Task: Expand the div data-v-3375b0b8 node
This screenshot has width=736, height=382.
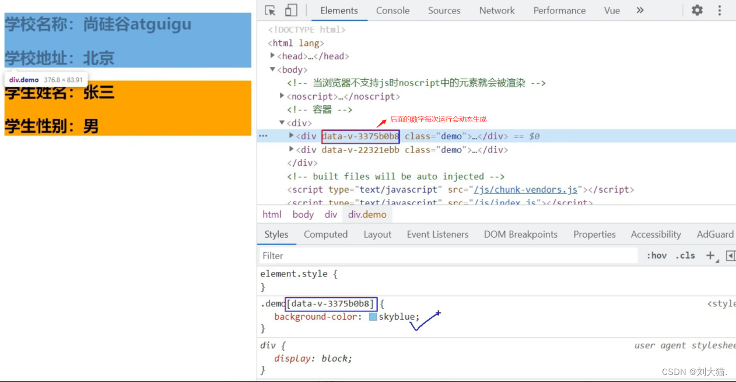Action: tap(292, 136)
